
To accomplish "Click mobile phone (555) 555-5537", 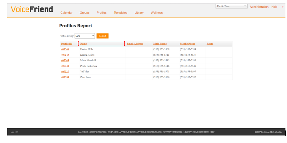I will tap(188, 55).
